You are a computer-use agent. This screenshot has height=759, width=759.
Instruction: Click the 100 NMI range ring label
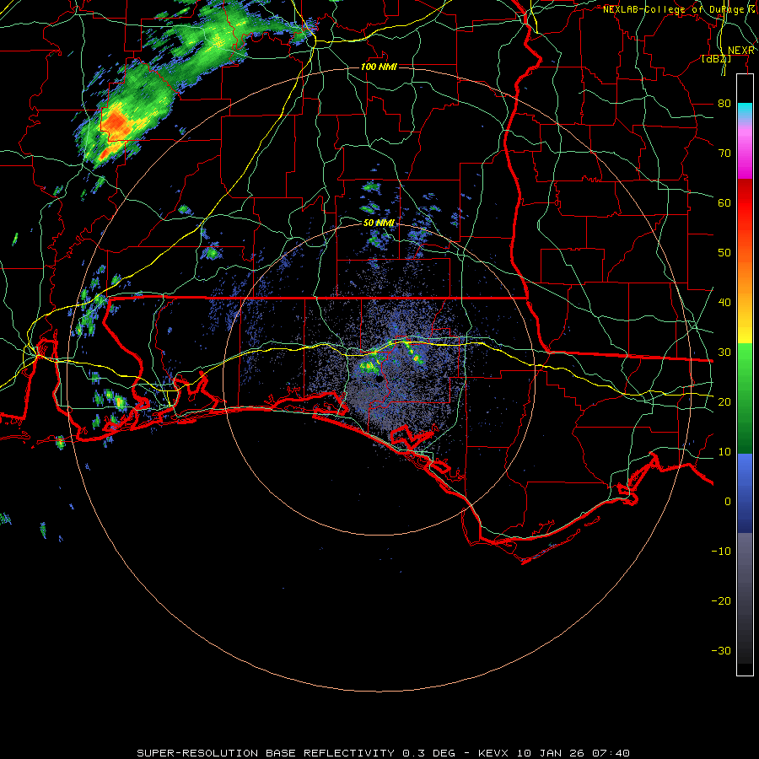coord(379,67)
